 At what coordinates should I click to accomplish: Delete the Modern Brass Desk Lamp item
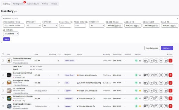[170, 61]
